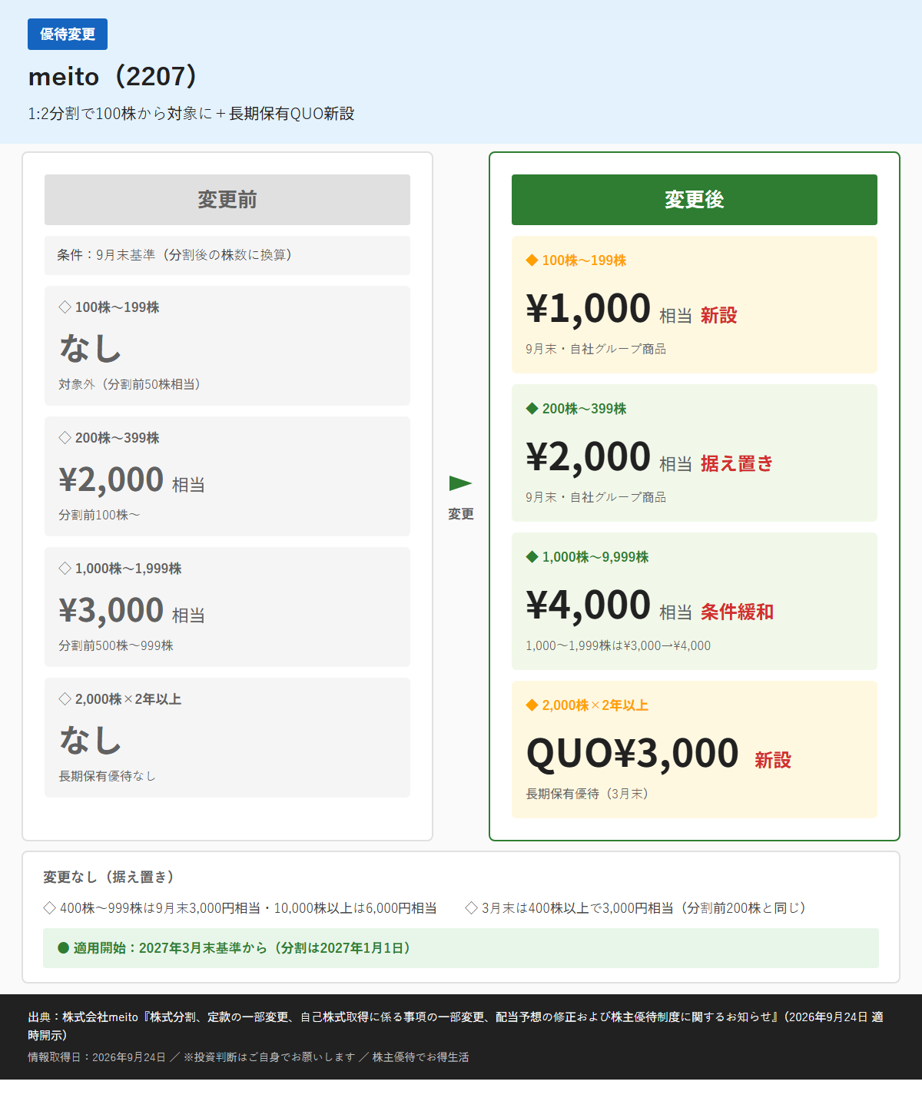Click 1,000〜1,999株は¥3,000→¥4,000 note
Viewport: 922px width, 1098px height.
(x=619, y=645)
